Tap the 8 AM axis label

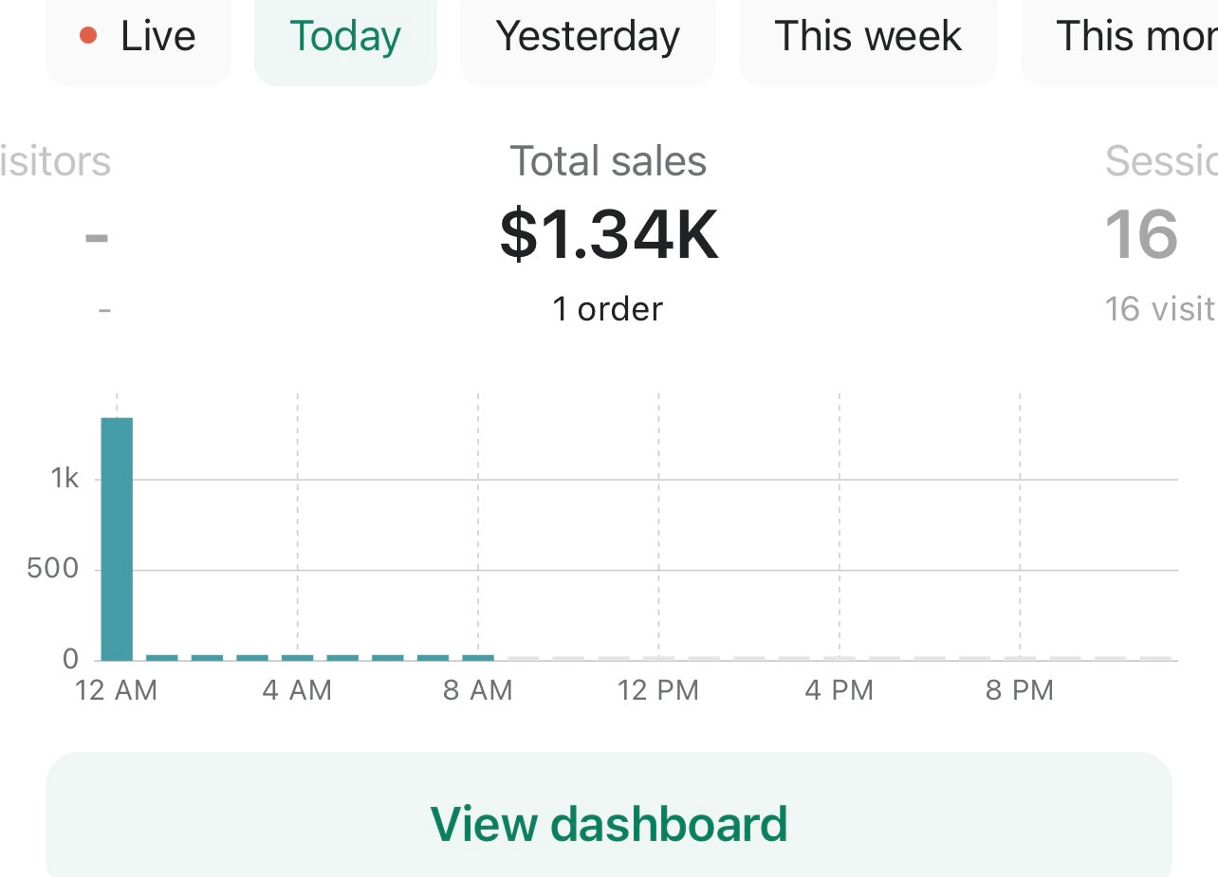477,690
